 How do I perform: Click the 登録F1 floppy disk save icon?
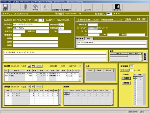(x=5, y=7)
